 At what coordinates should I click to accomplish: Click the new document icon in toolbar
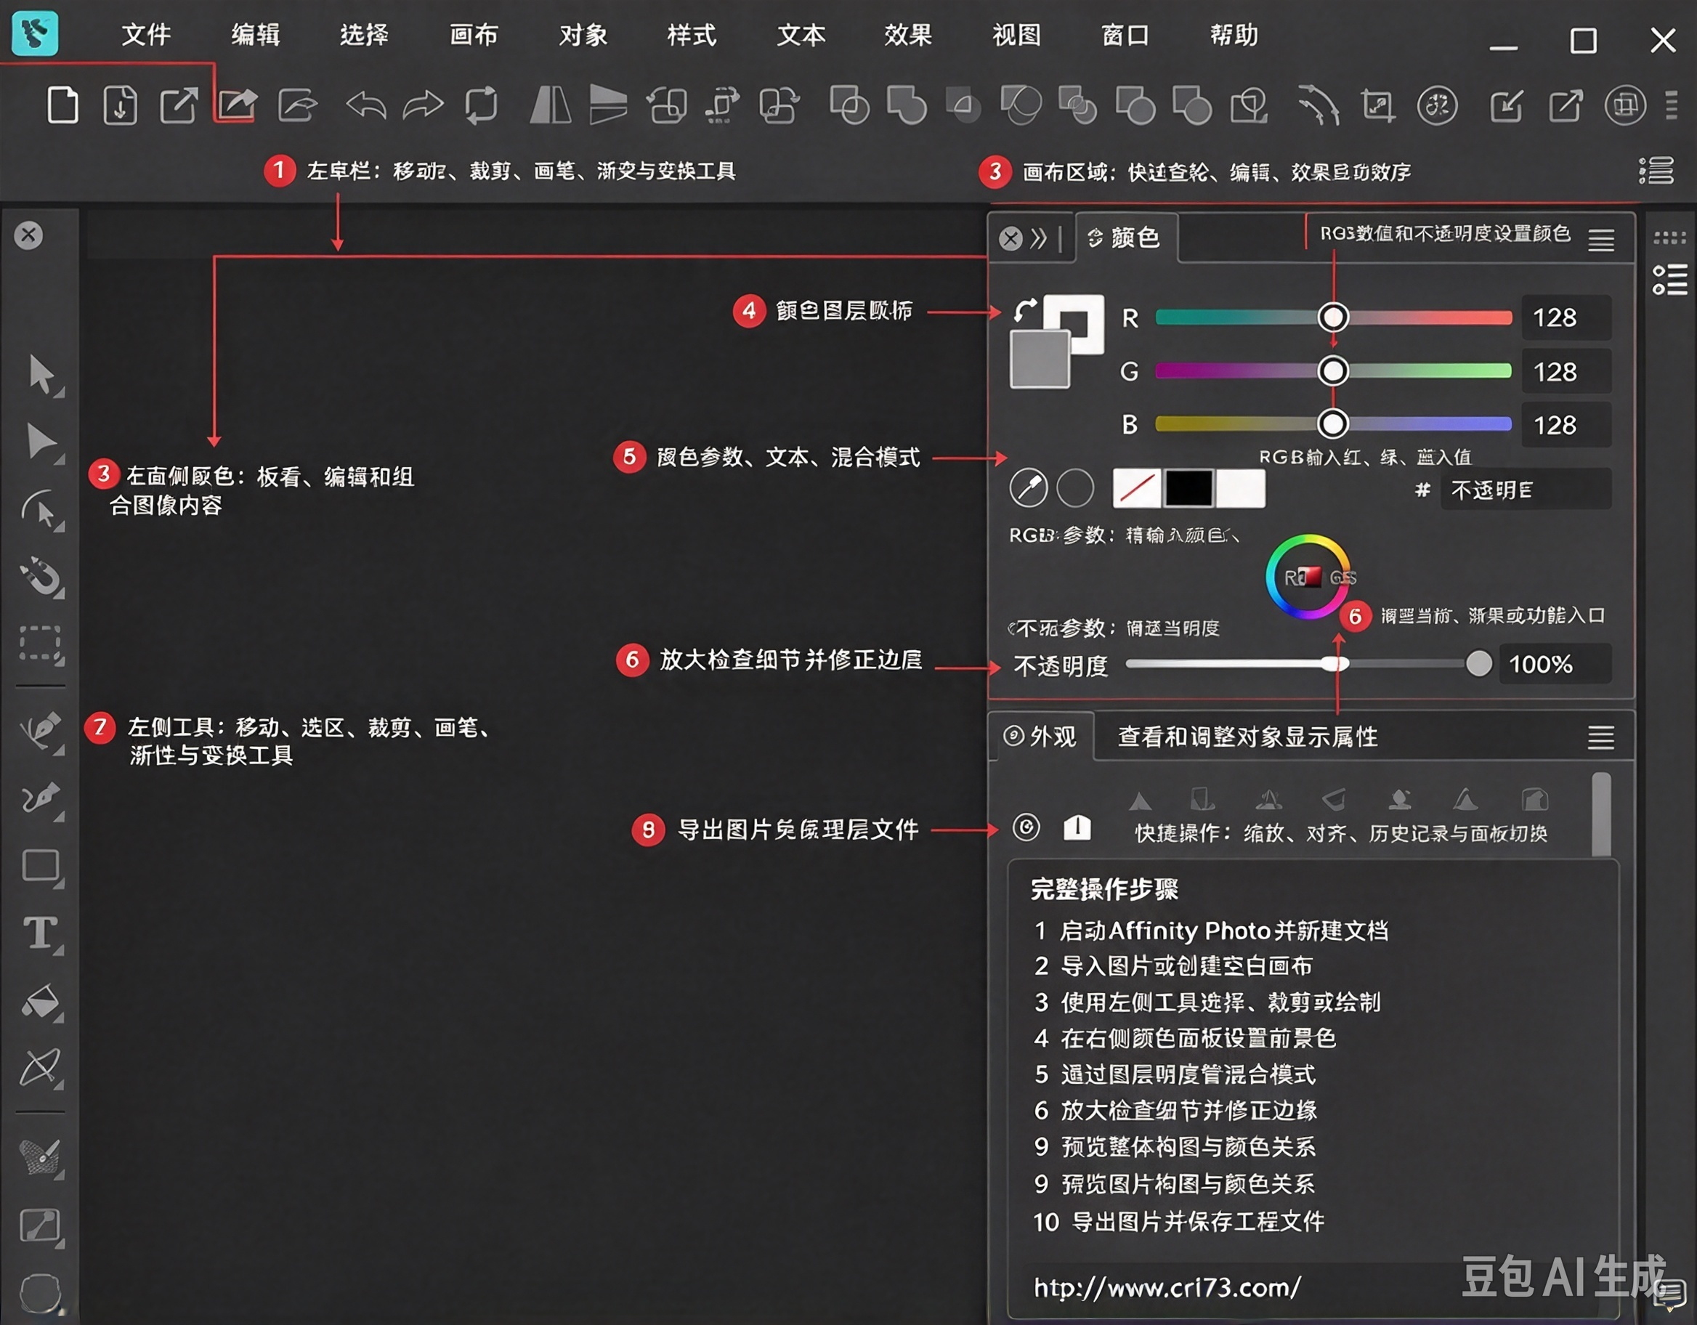tap(62, 105)
